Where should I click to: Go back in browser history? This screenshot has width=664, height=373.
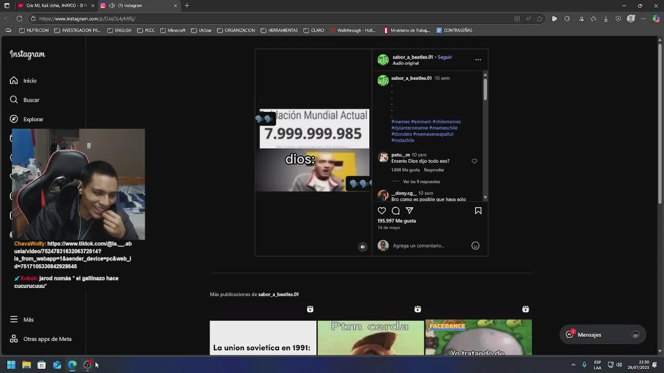tap(7, 19)
